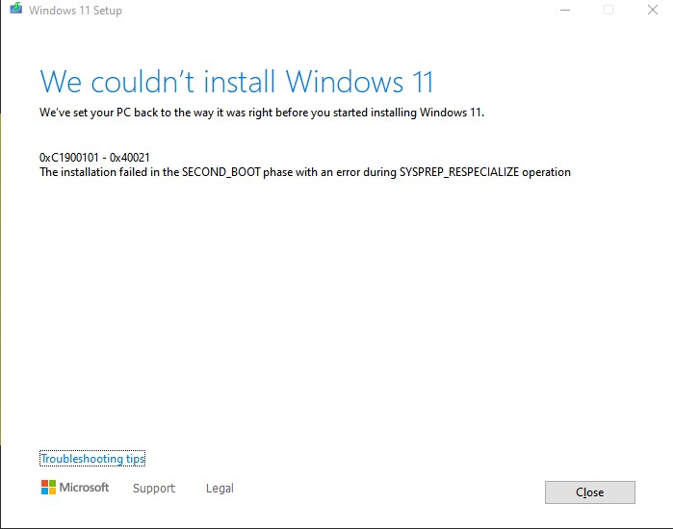Minimize the Windows 11 Setup window

coord(565,10)
